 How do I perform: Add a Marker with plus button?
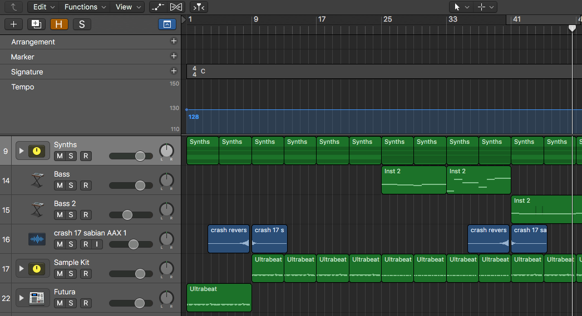coord(174,56)
